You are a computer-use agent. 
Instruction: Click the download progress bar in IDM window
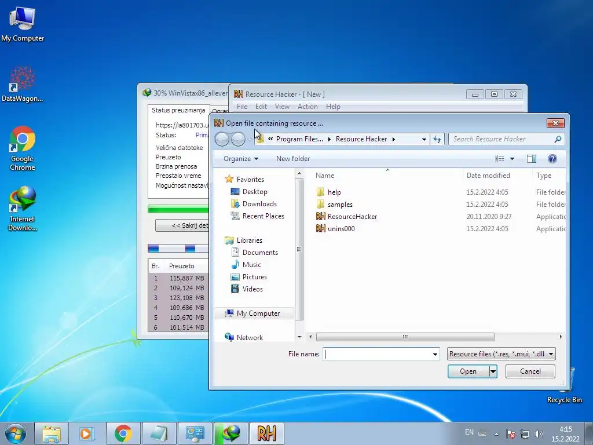(x=178, y=209)
